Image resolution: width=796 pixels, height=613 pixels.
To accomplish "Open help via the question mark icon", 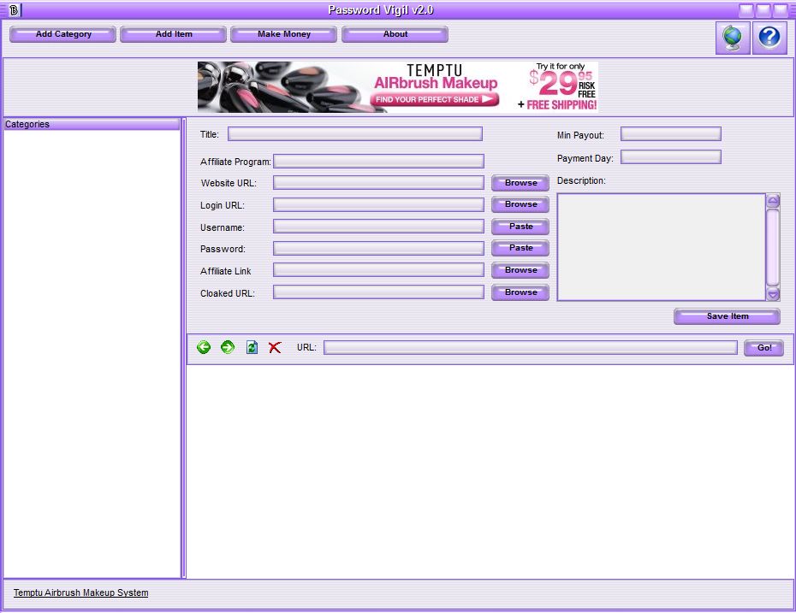I will [769, 38].
